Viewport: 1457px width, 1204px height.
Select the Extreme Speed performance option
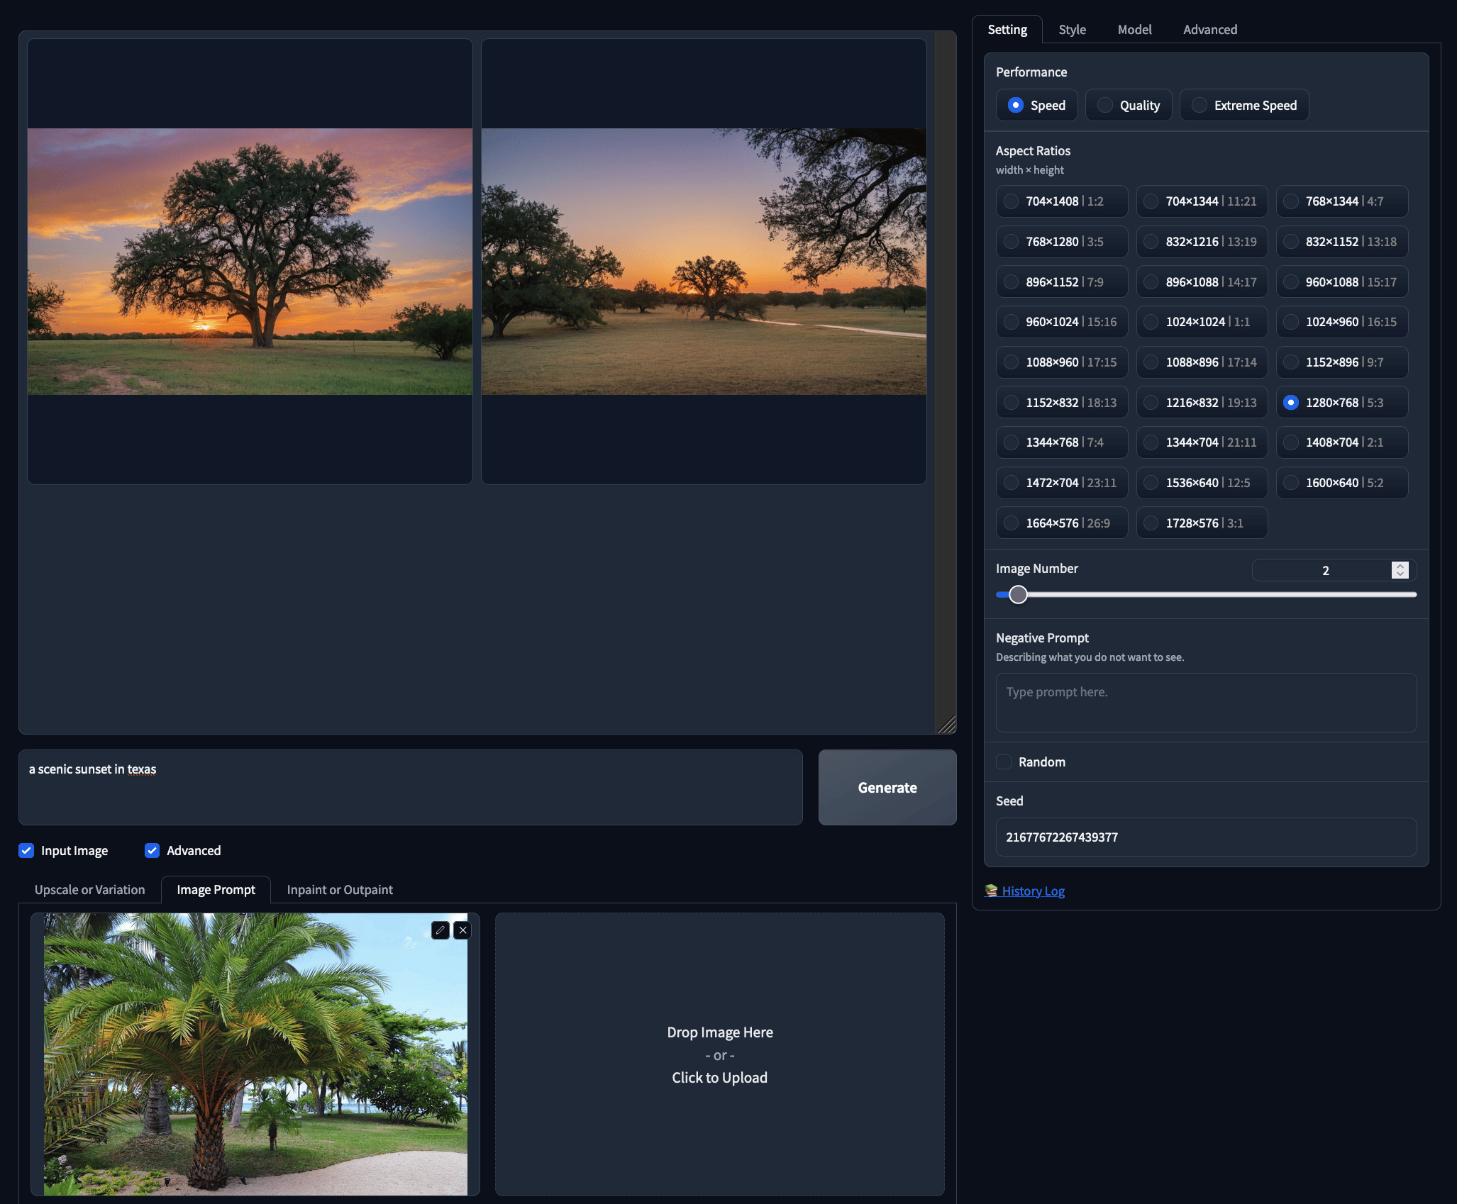pos(1244,105)
